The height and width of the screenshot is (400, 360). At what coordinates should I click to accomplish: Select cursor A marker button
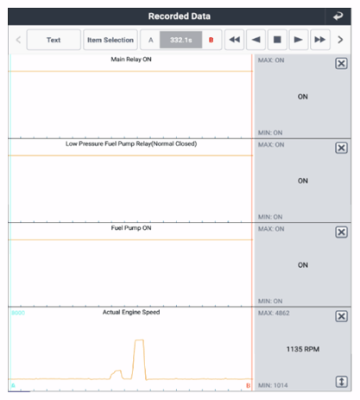tap(150, 40)
